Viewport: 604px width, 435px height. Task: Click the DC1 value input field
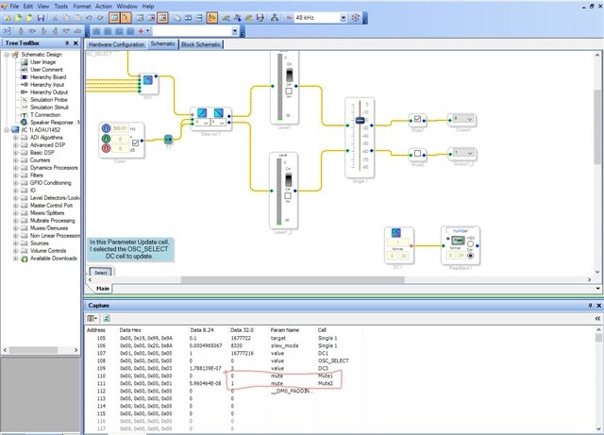click(x=397, y=243)
